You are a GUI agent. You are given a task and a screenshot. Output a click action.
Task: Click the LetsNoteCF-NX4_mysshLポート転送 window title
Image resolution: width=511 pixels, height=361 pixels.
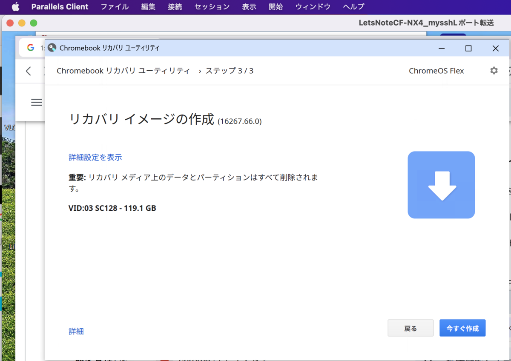[426, 23]
